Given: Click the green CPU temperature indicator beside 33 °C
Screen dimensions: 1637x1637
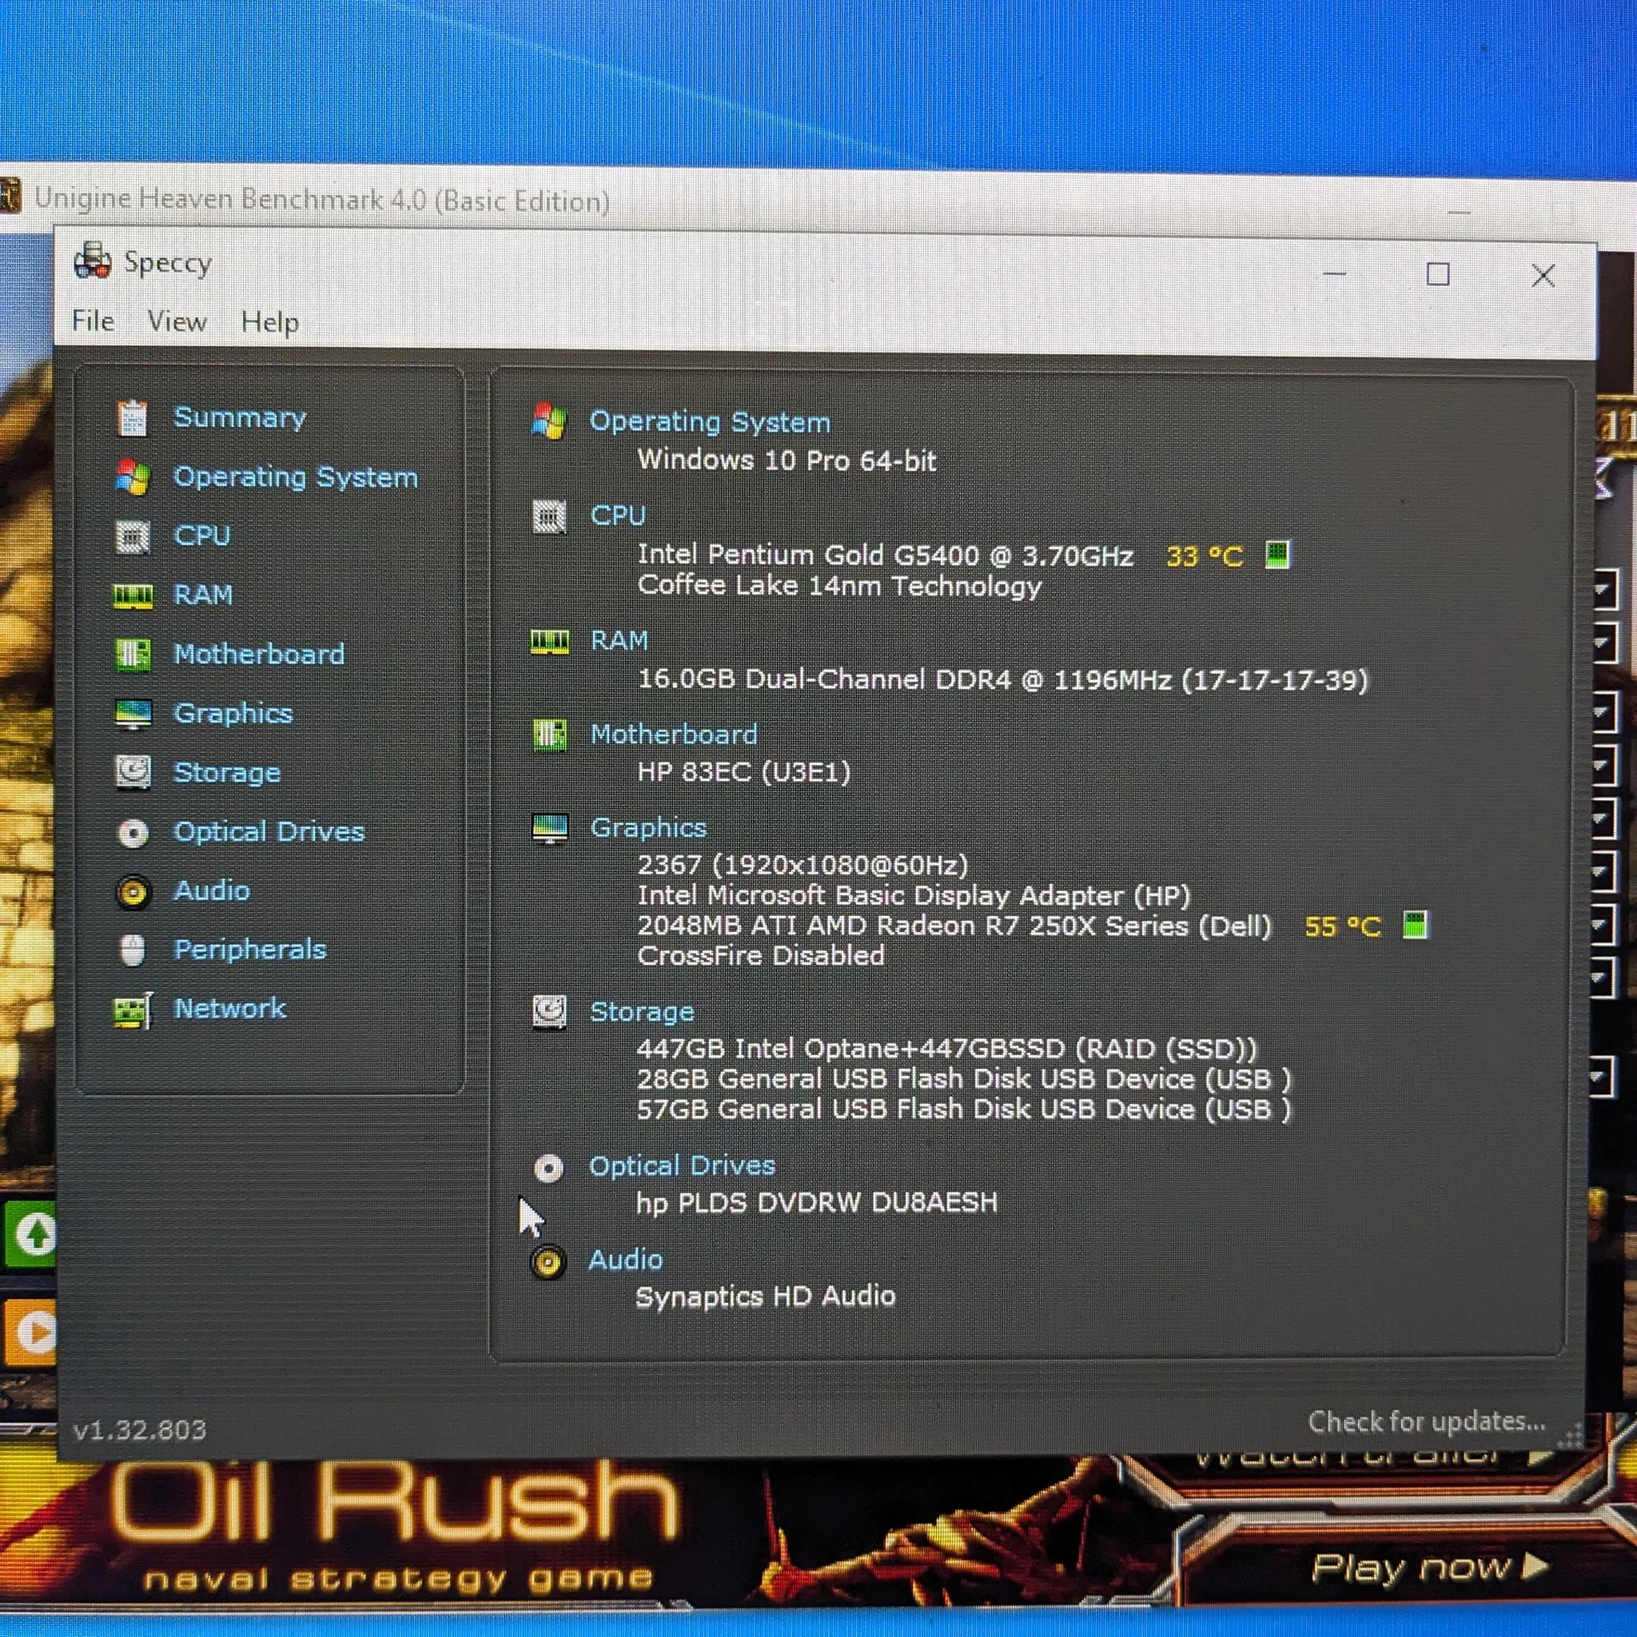Looking at the screenshot, I should (1277, 555).
